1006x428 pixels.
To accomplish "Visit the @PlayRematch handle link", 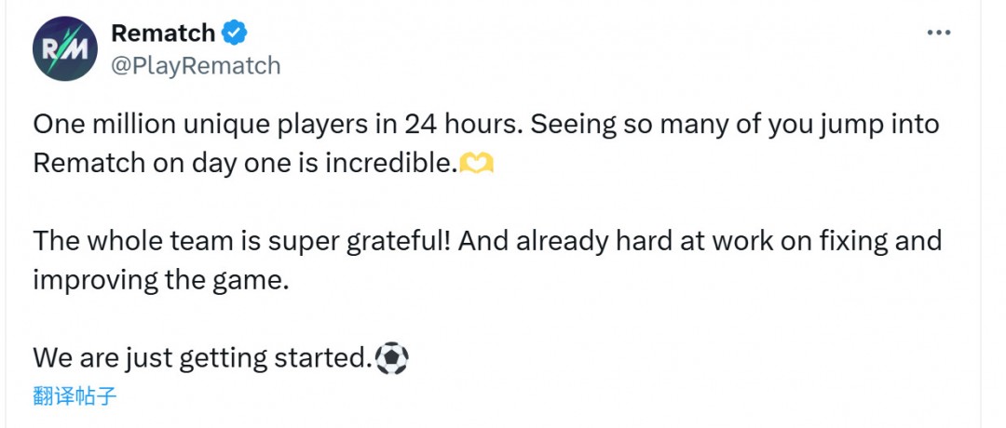I will (196, 66).
